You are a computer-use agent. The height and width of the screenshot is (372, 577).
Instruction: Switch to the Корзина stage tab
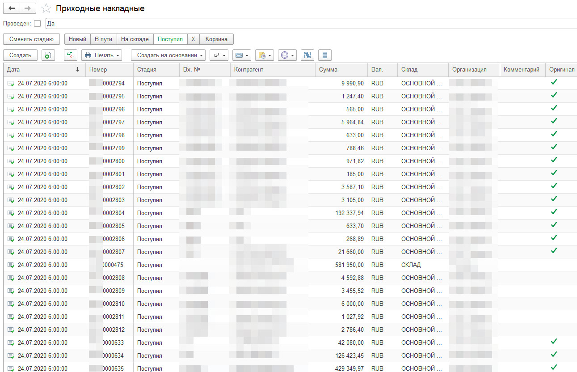click(x=216, y=39)
